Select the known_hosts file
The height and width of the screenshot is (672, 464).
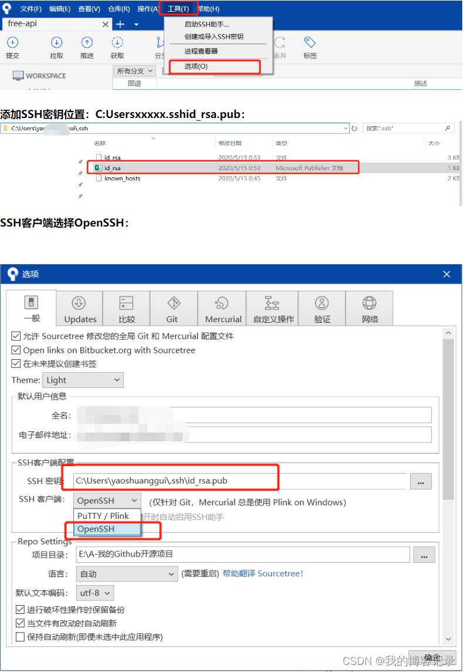click(x=121, y=178)
